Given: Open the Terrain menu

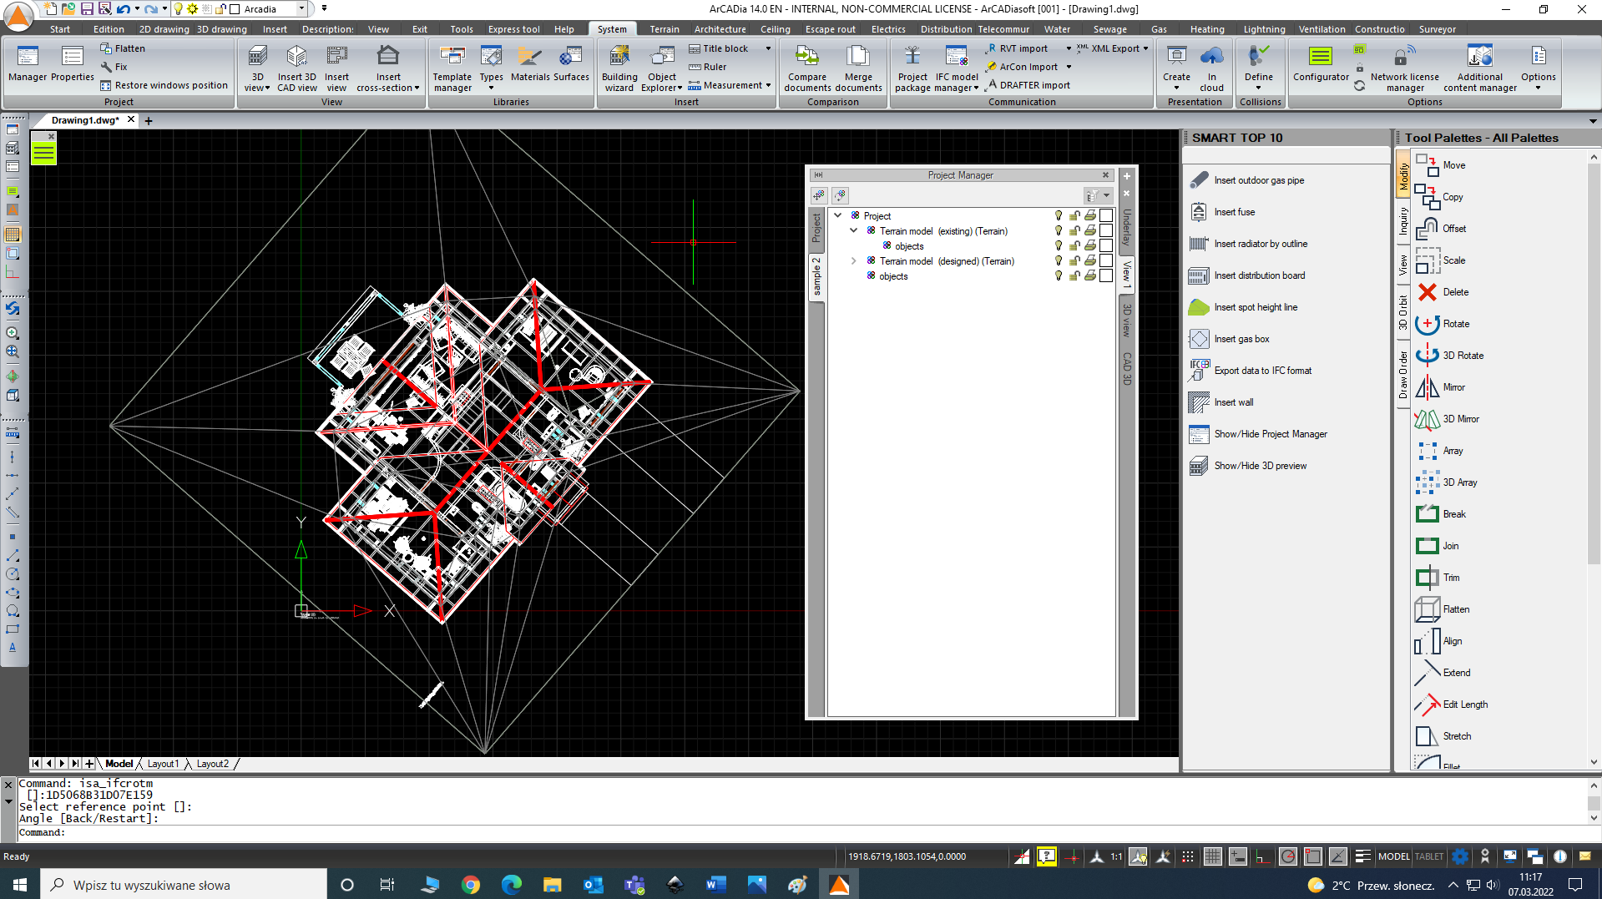Looking at the screenshot, I should (x=664, y=28).
